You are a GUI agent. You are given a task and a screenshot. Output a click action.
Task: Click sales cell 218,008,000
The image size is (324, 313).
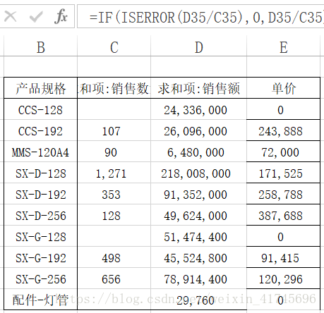click(x=199, y=173)
